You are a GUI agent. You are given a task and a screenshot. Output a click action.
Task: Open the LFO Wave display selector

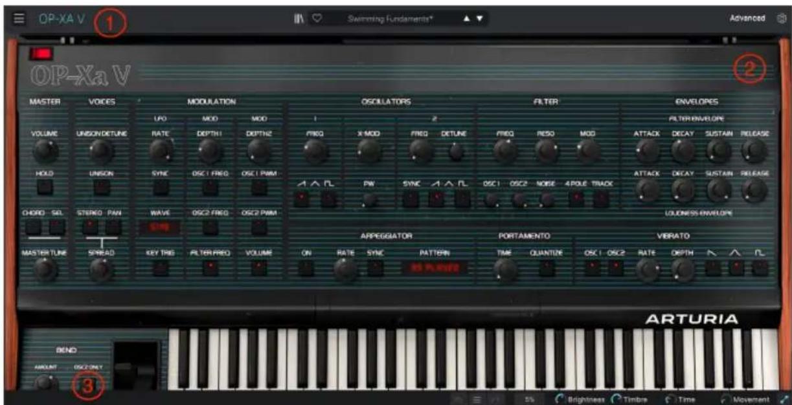point(160,228)
